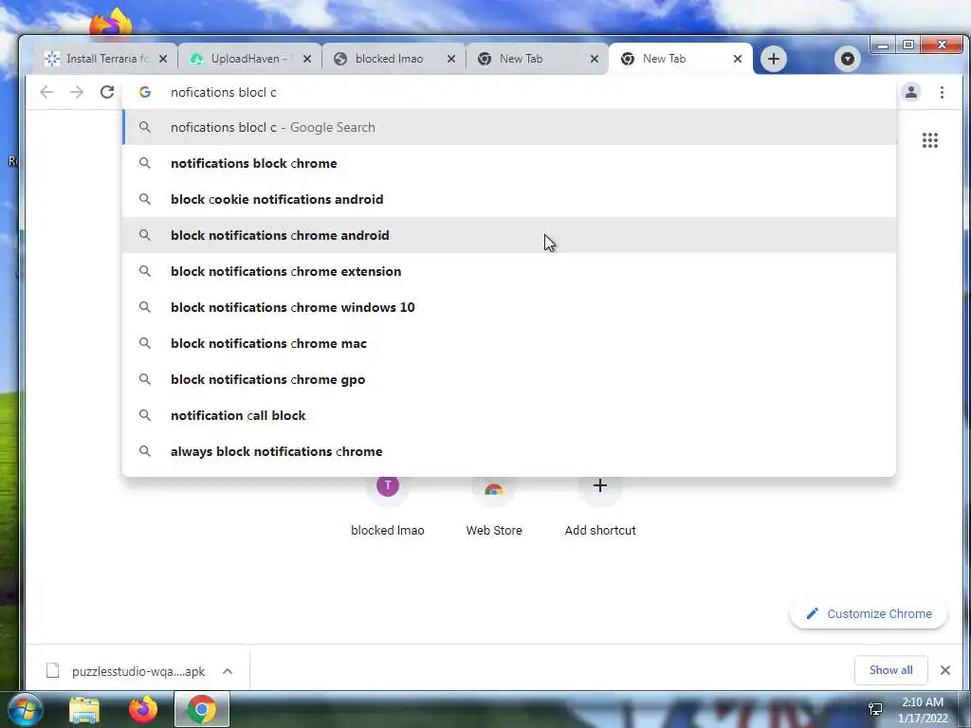Choose 'nofications blocl c - Google Search' suggestion
Screen dimensions: 971x728
(x=509, y=128)
